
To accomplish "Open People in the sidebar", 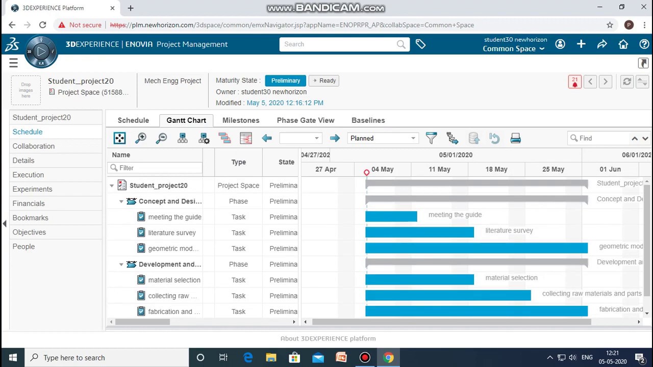I will pyautogui.click(x=23, y=247).
